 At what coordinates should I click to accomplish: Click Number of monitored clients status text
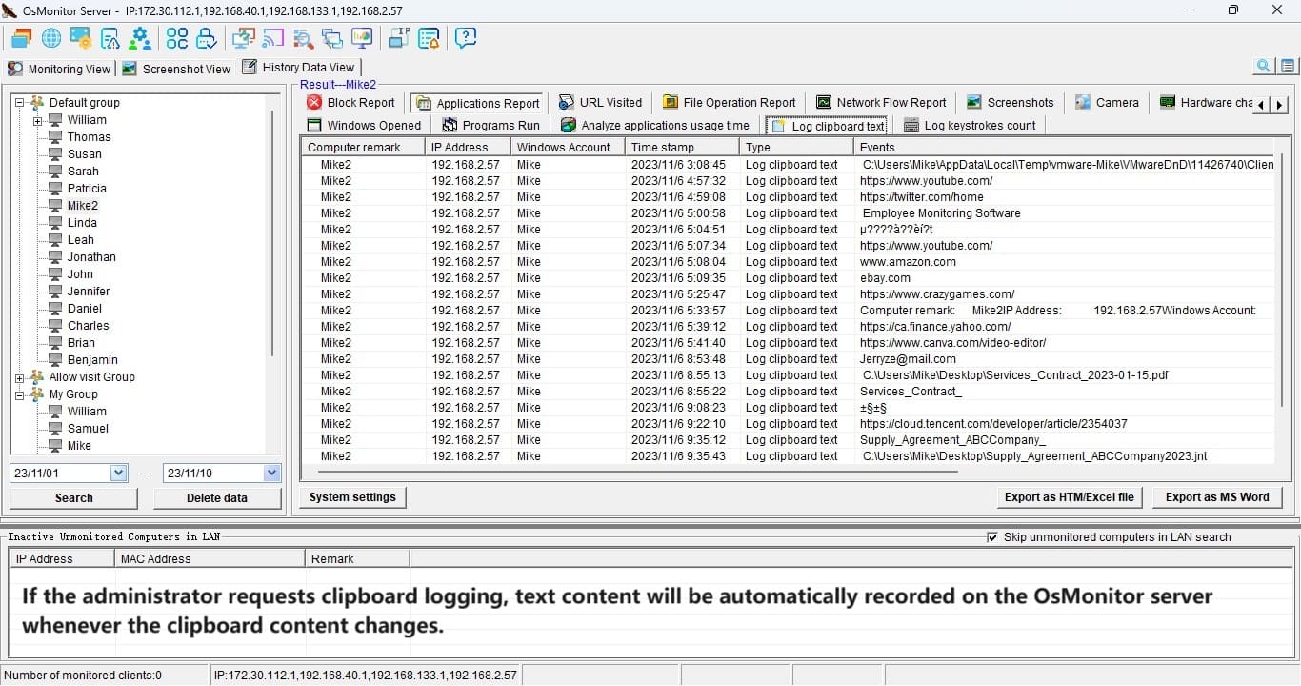(x=84, y=676)
